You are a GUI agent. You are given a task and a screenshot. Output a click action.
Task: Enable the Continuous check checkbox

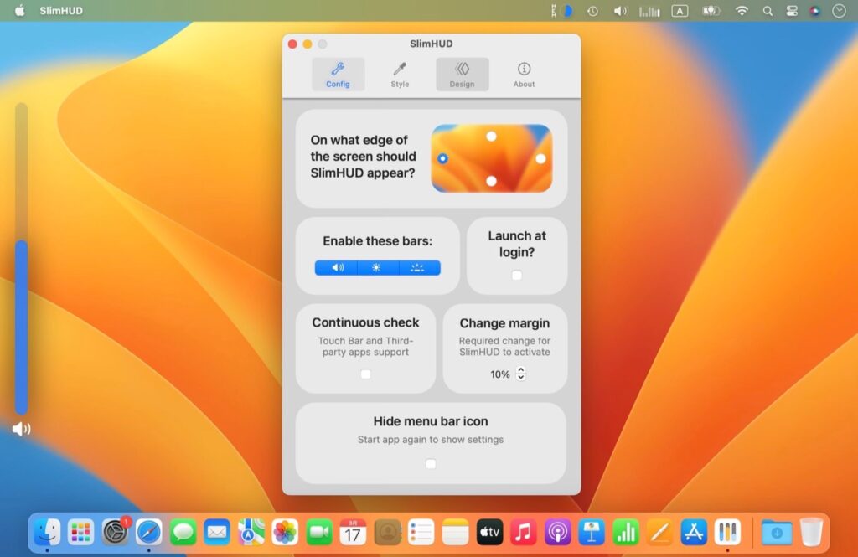click(365, 374)
